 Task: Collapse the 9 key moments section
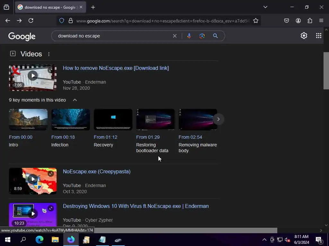75,100
